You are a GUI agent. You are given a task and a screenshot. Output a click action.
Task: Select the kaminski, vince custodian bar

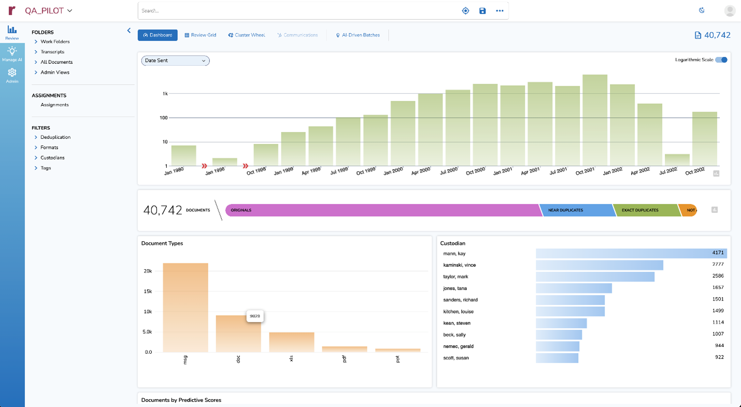[600, 265]
